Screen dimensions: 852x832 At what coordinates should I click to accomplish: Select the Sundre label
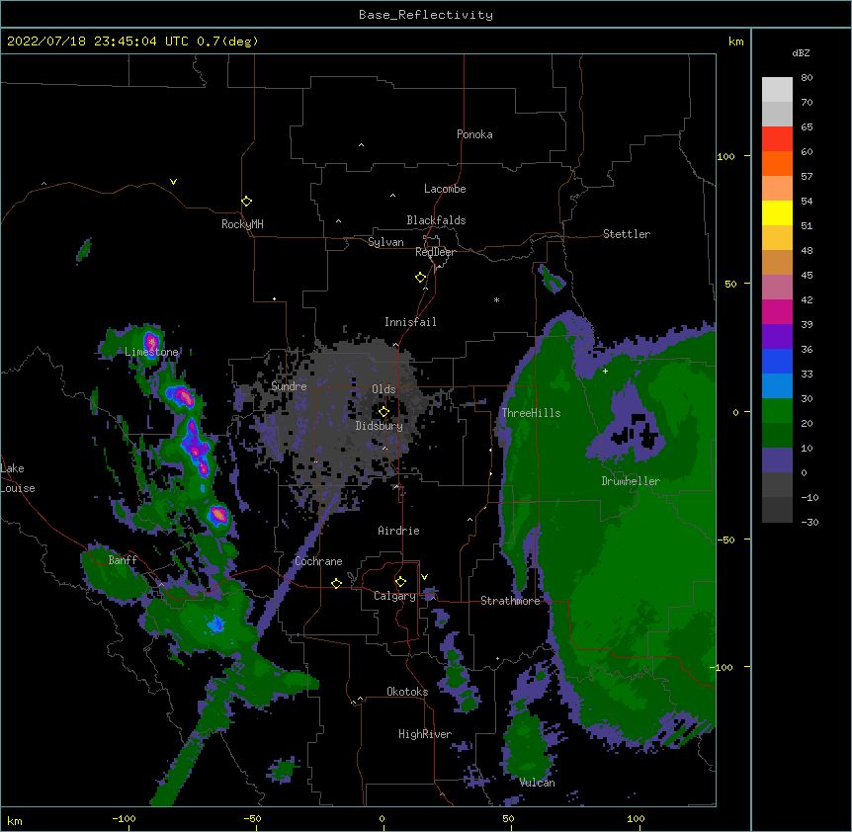point(289,386)
